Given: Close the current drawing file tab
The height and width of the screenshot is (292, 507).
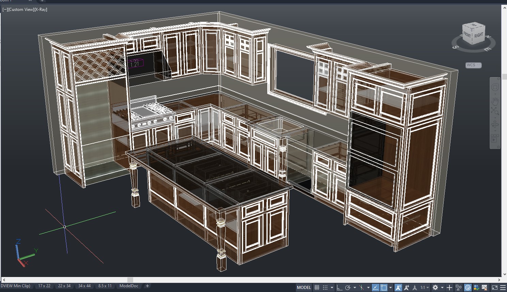Looking at the screenshot, I should coord(30,1).
